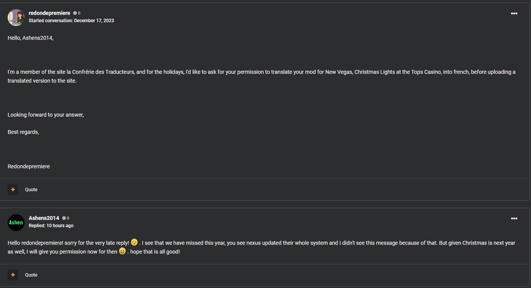
Task: Click the "10 hours ago" reply timestamp
Action: [60, 226]
